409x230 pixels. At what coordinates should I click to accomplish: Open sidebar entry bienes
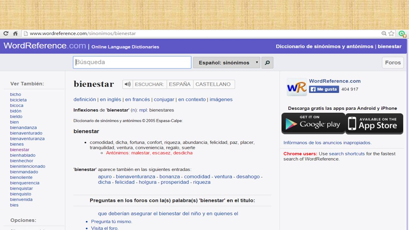pos(17,144)
